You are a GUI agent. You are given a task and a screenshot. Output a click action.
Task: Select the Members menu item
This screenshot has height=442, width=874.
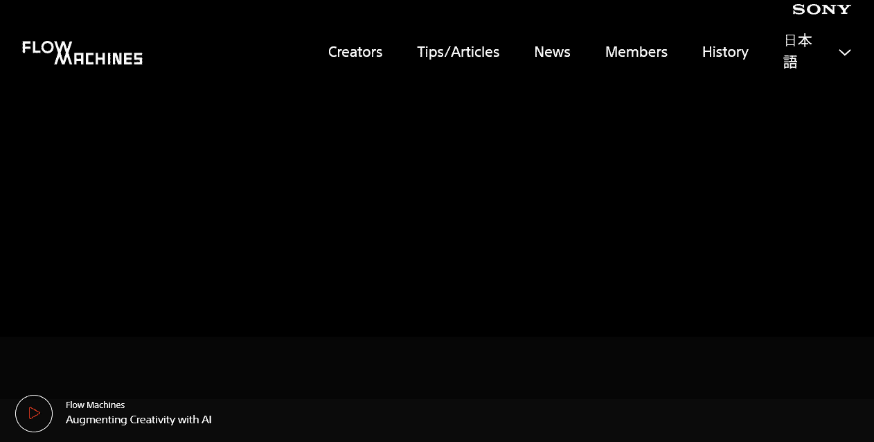click(636, 52)
